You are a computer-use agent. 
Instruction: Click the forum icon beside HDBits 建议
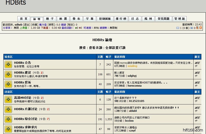[x=8, y=74]
